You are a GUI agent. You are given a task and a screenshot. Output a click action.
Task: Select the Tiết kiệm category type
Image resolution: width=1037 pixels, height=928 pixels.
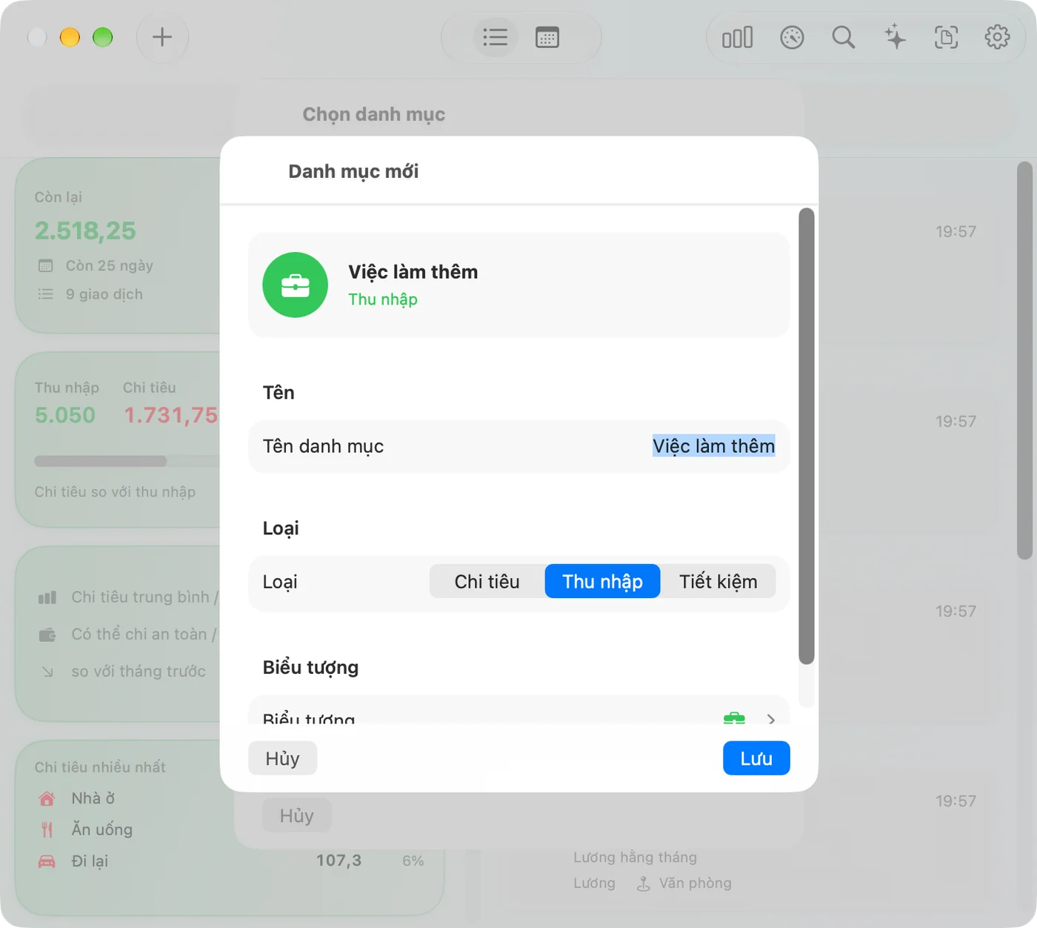[718, 581]
